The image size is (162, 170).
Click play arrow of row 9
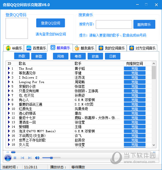coord(9,104)
